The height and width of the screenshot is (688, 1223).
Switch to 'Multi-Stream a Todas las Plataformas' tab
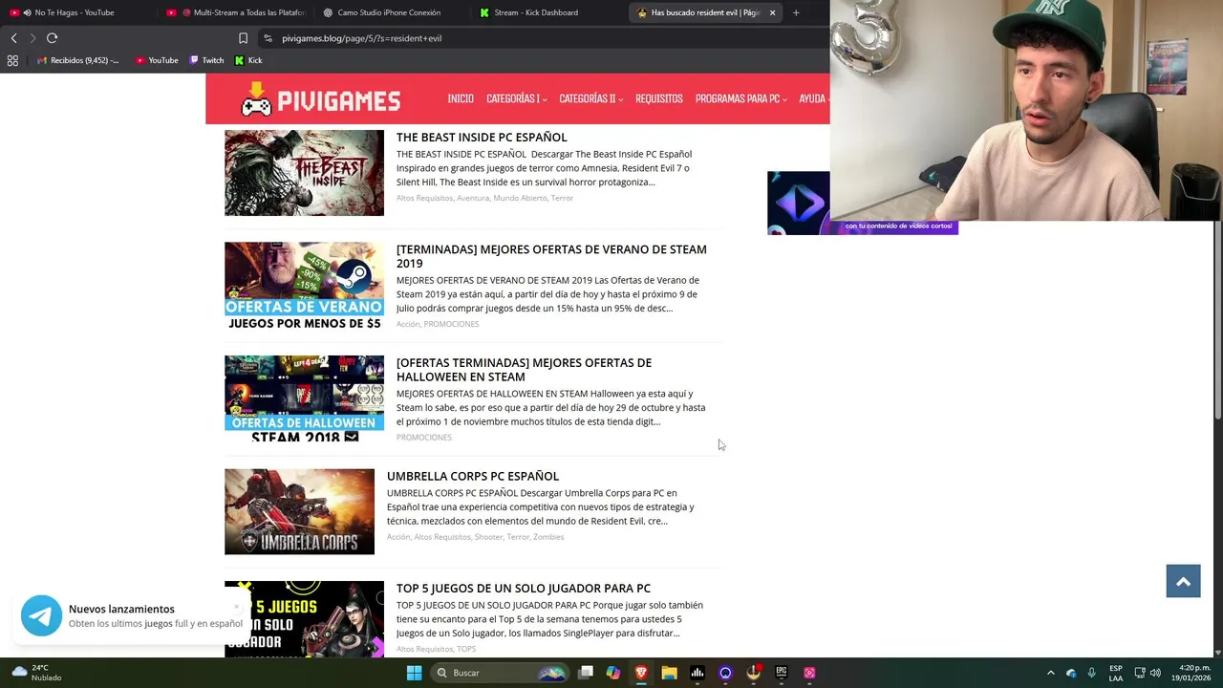pyautogui.click(x=235, y=12)
